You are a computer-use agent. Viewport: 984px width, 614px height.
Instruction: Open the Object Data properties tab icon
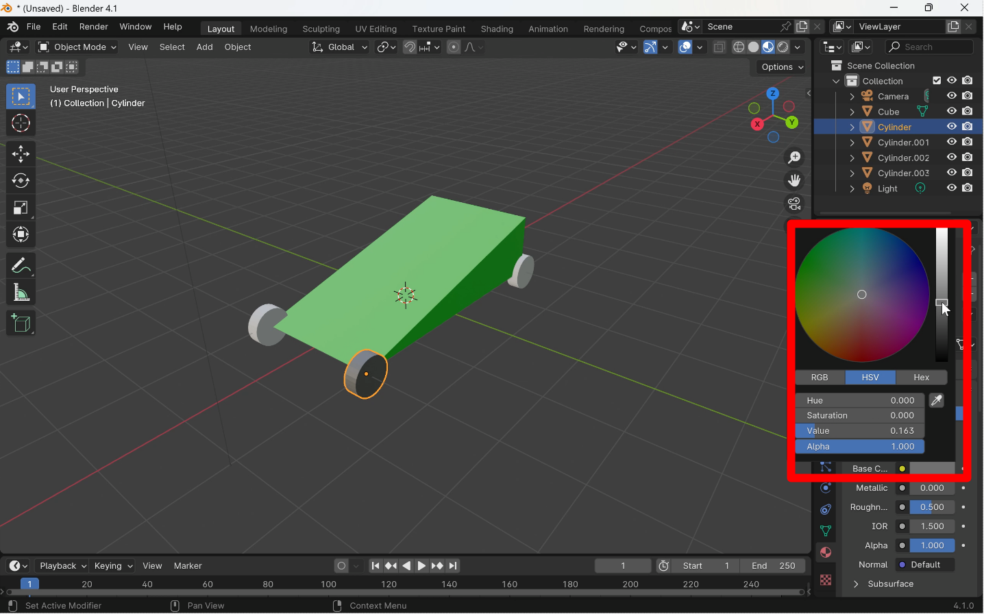tap(826, 531)
